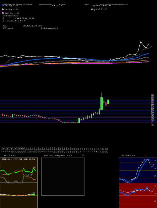Viewport: 157px width, 208px height.
Task: Click the white price line peak
Action: tap(141, 42)
